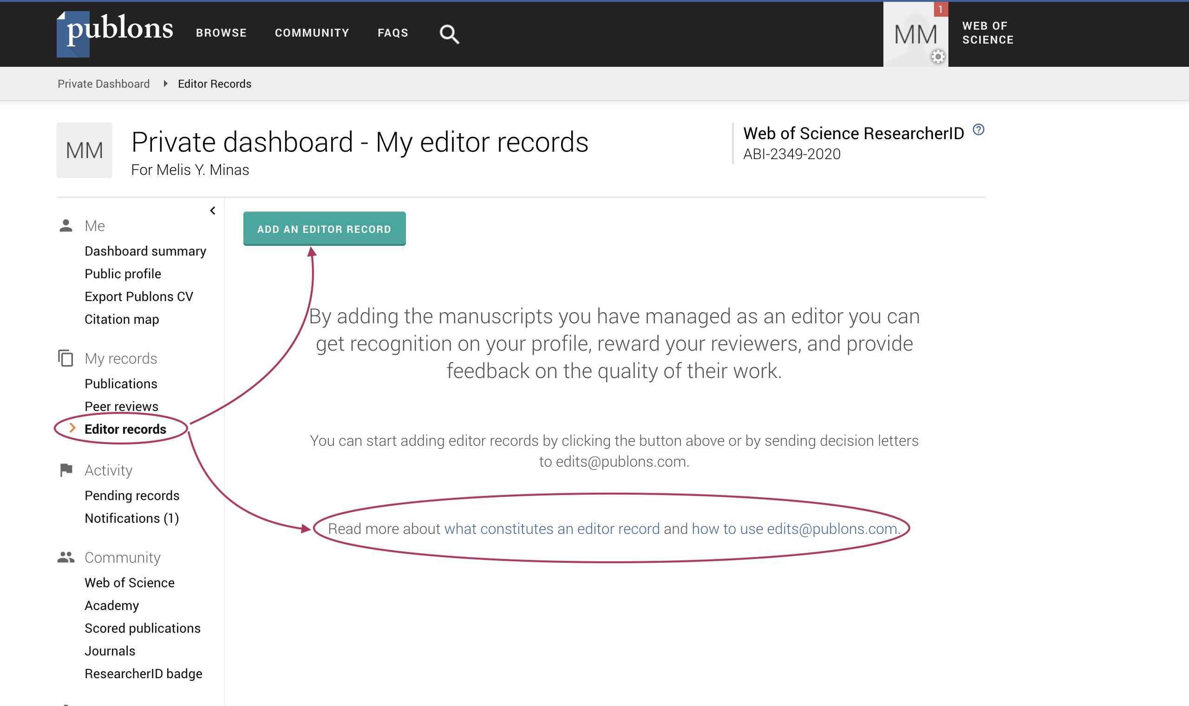Open Pending records
This screenshot has height=706, width=1189.
[x=132, y=496]
